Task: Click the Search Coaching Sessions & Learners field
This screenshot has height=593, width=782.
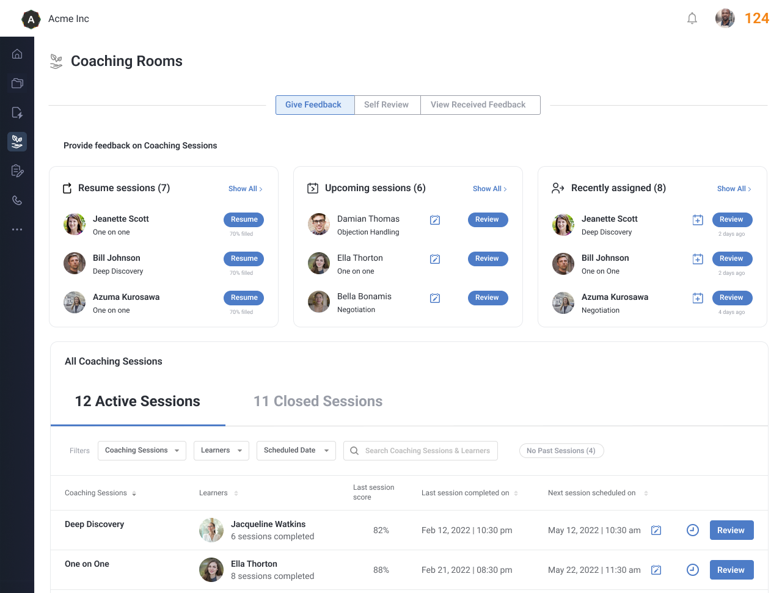Action: [x=427, y=451]
